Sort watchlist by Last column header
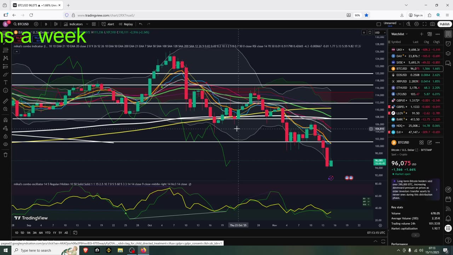The height and width of the screenshot is (255, 453). pos(415,42)
